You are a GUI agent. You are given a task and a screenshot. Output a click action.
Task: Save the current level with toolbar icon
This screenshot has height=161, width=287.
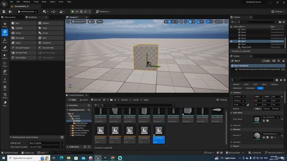point(4,12)
